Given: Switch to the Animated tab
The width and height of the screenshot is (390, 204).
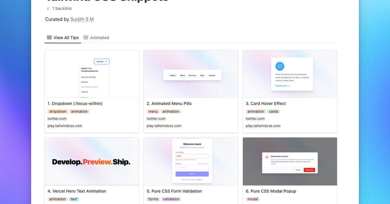Looking at the screenshot, I should 99,38.
